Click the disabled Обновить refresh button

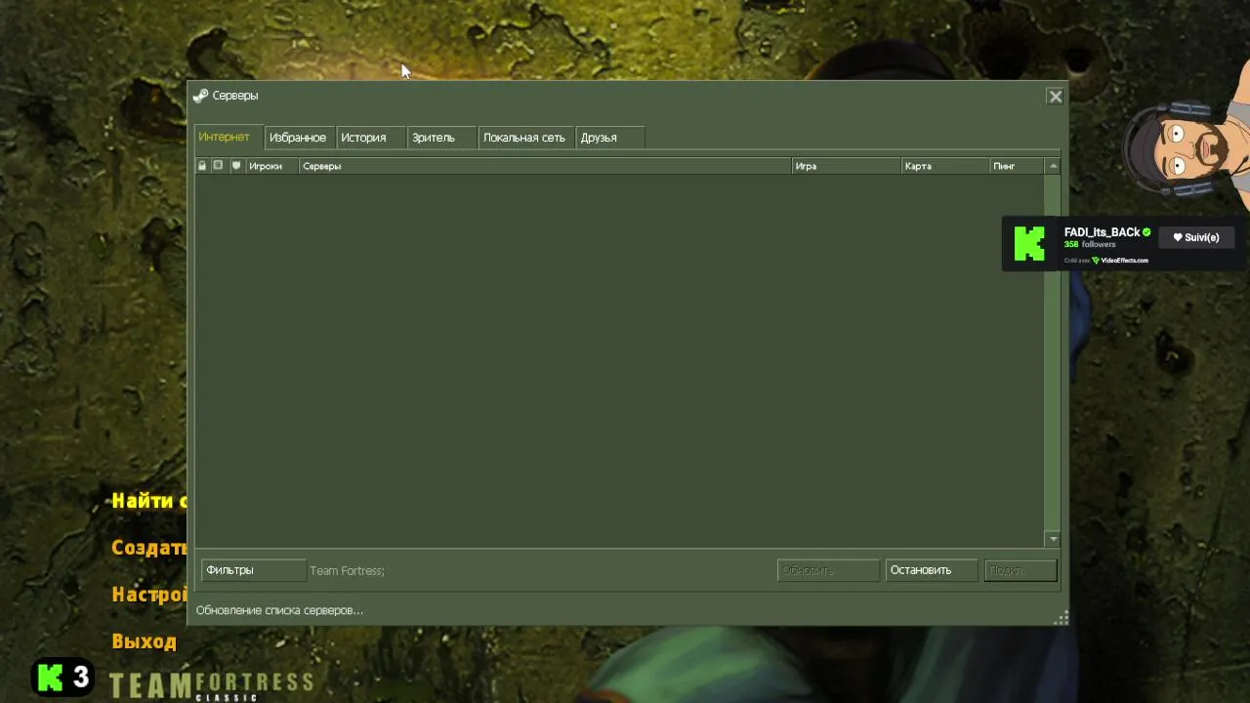(828, 570)
